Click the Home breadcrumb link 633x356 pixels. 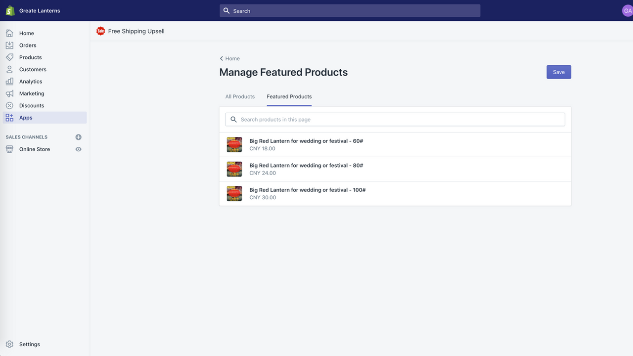click(x=232, y=58)
